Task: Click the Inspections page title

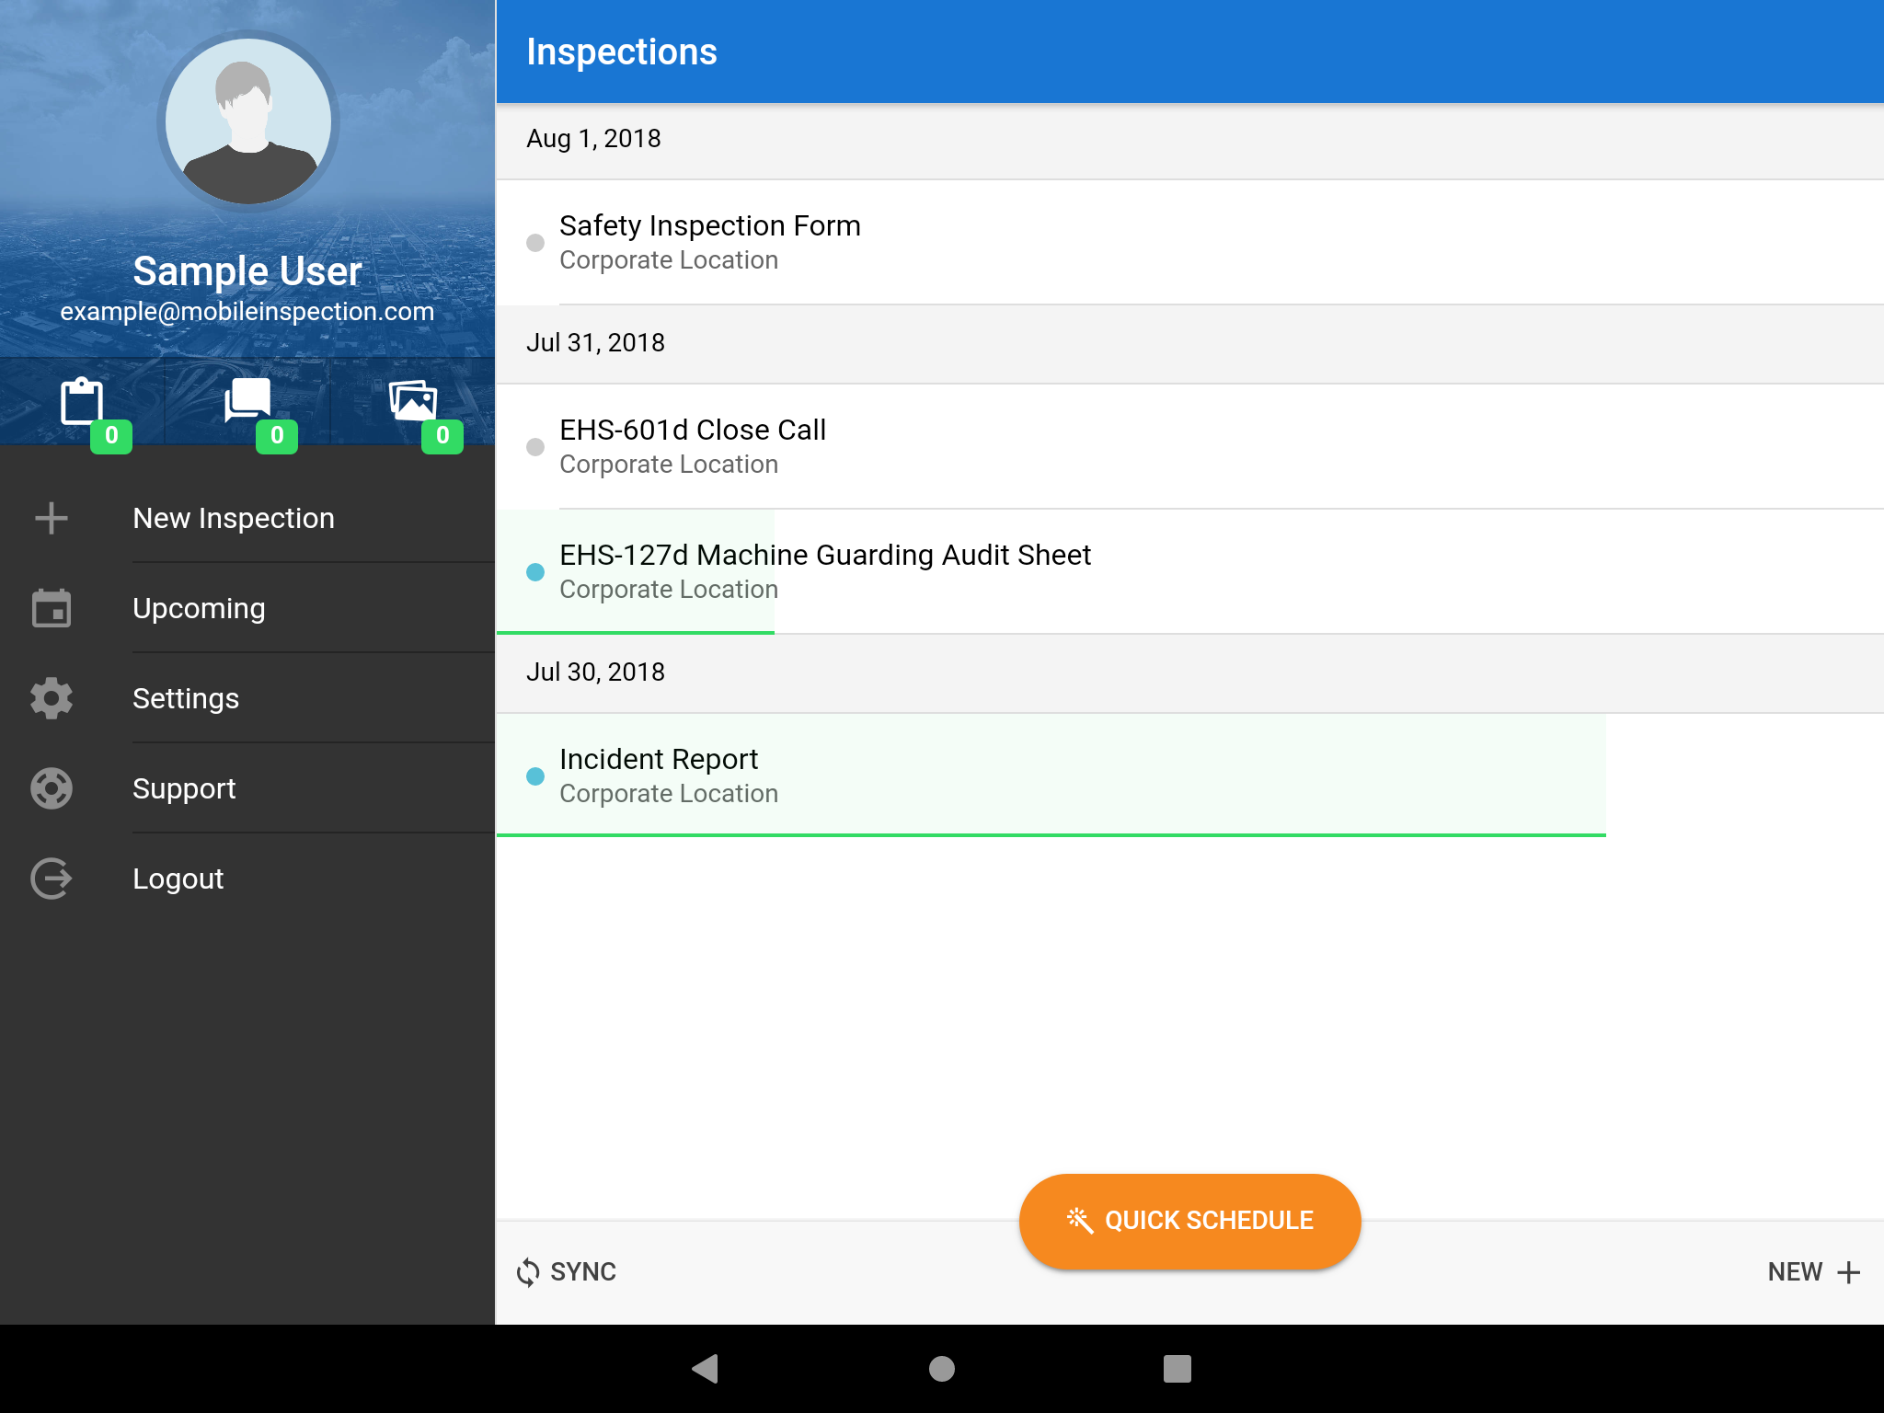Action: pyautogui.click(x=622, y=52)
